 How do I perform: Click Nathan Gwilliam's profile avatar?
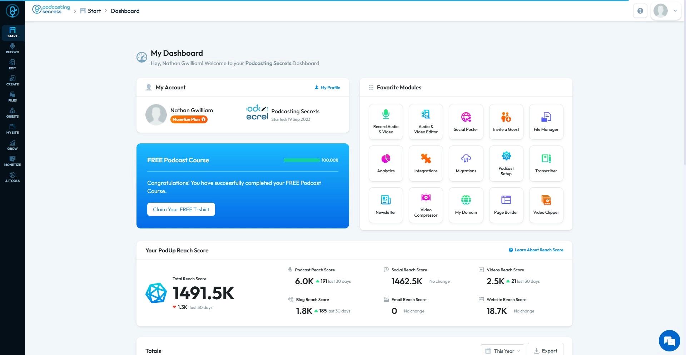click(x=156, y=114)
